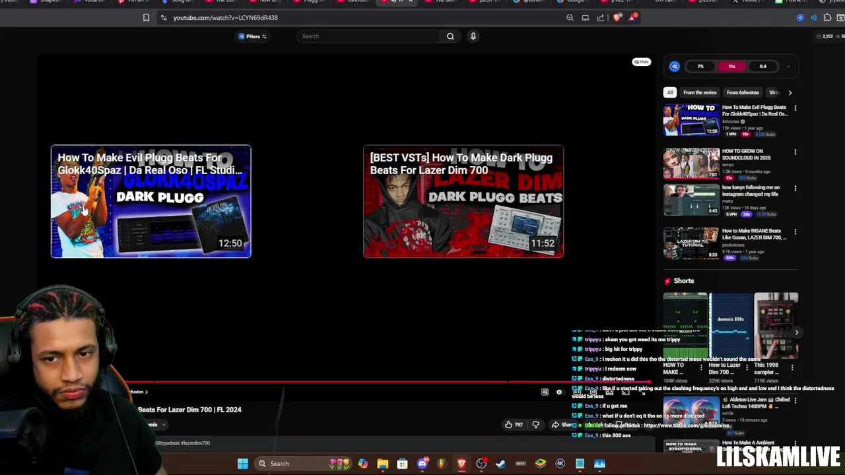Open vidIQ Filters button

point(252,36)
